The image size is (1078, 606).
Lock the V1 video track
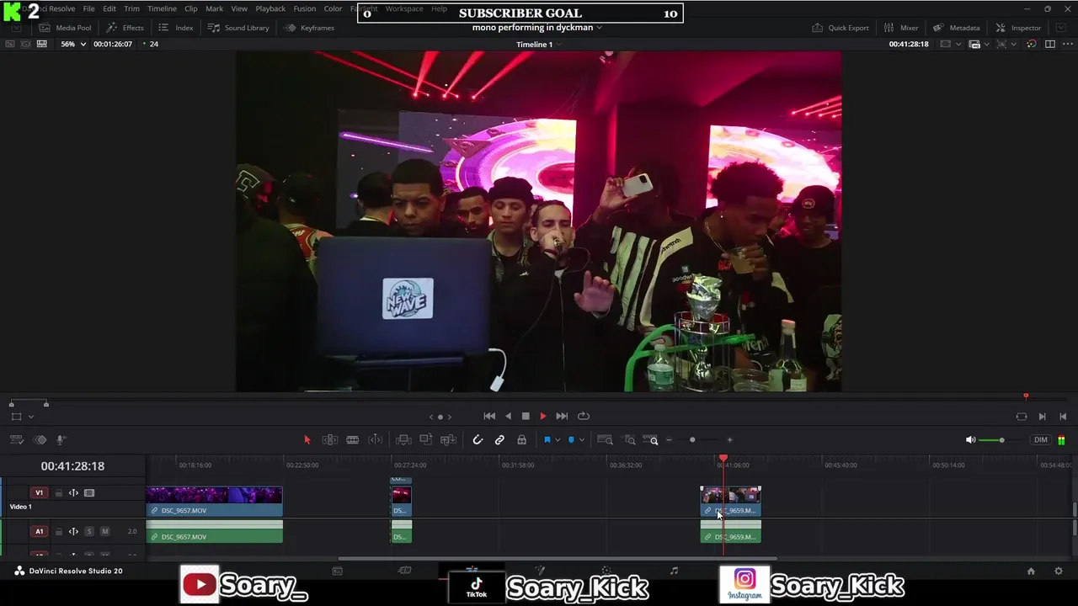pos(58,493)
